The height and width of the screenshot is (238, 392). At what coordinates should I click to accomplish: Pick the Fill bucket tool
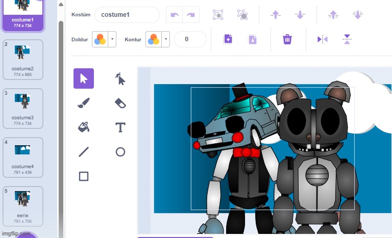(84, 127)
